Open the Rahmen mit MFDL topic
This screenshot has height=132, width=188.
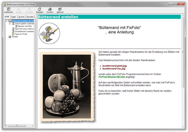point(25,26)
